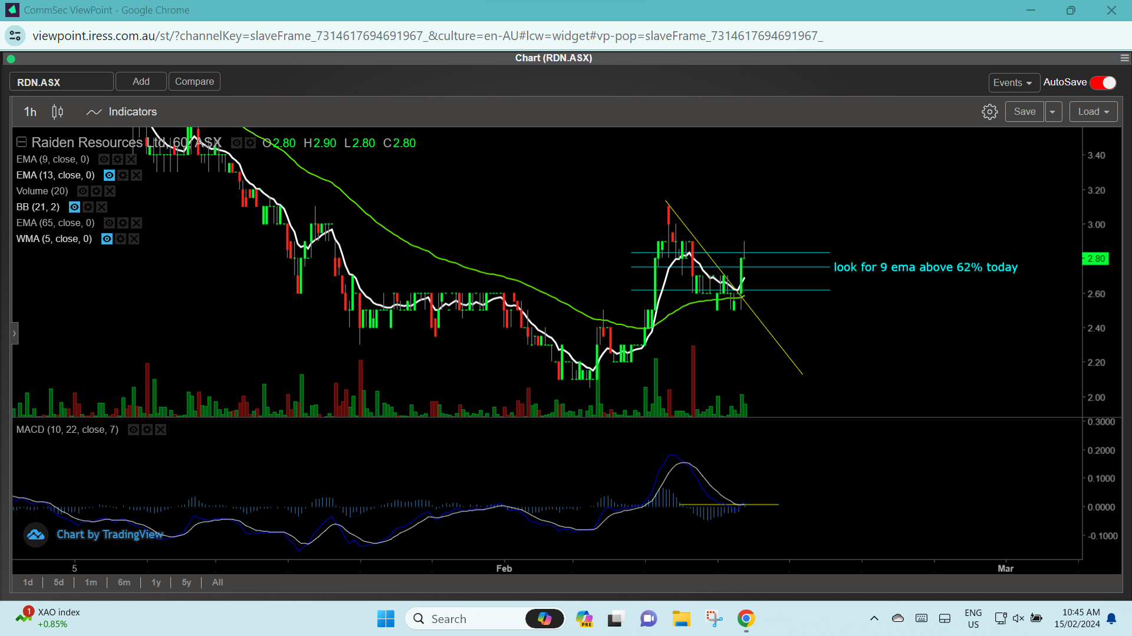Image resolution: width=1132 pixels, height=636 pixels.
Task: Select the 5d time range
Action: (58, 582)
